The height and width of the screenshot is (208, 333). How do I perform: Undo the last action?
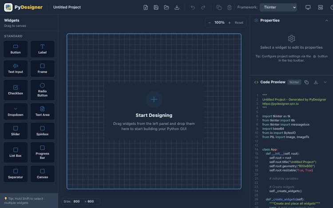pos(193,8)
